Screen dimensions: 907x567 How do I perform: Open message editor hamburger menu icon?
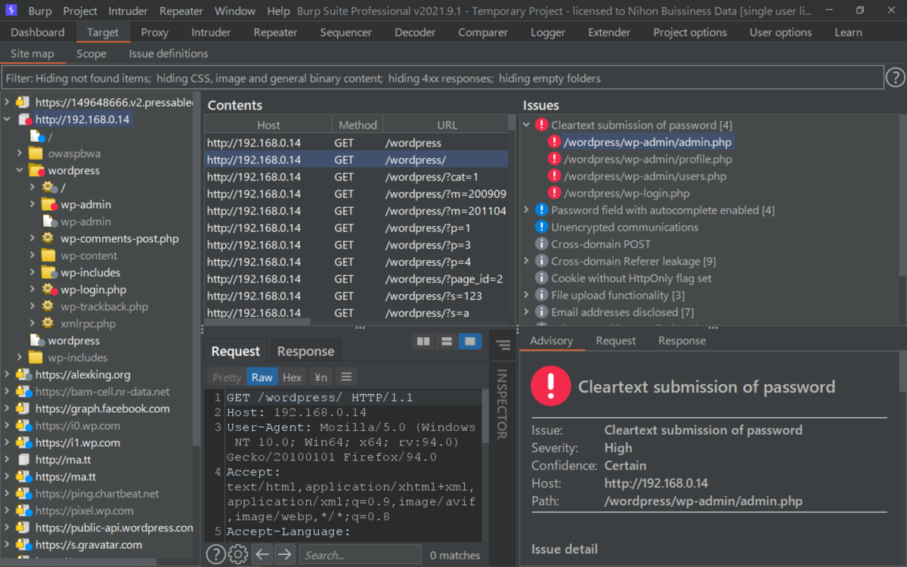click(x=345, y=376)
